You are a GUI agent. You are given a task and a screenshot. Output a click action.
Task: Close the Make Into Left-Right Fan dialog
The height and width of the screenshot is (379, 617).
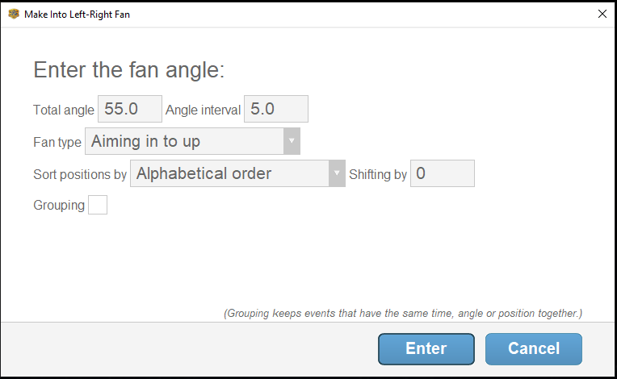coord(602,15)
